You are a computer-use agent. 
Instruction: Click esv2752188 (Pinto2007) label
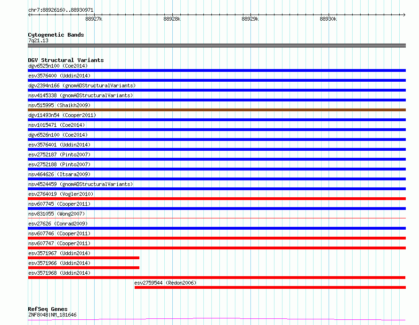pos(59,164)
